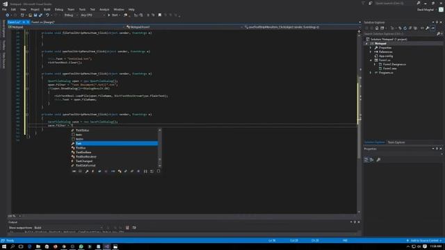Click the Navigate Backward toolbar icon
This screenshot has height=250, width=445.
pos(8,15)
